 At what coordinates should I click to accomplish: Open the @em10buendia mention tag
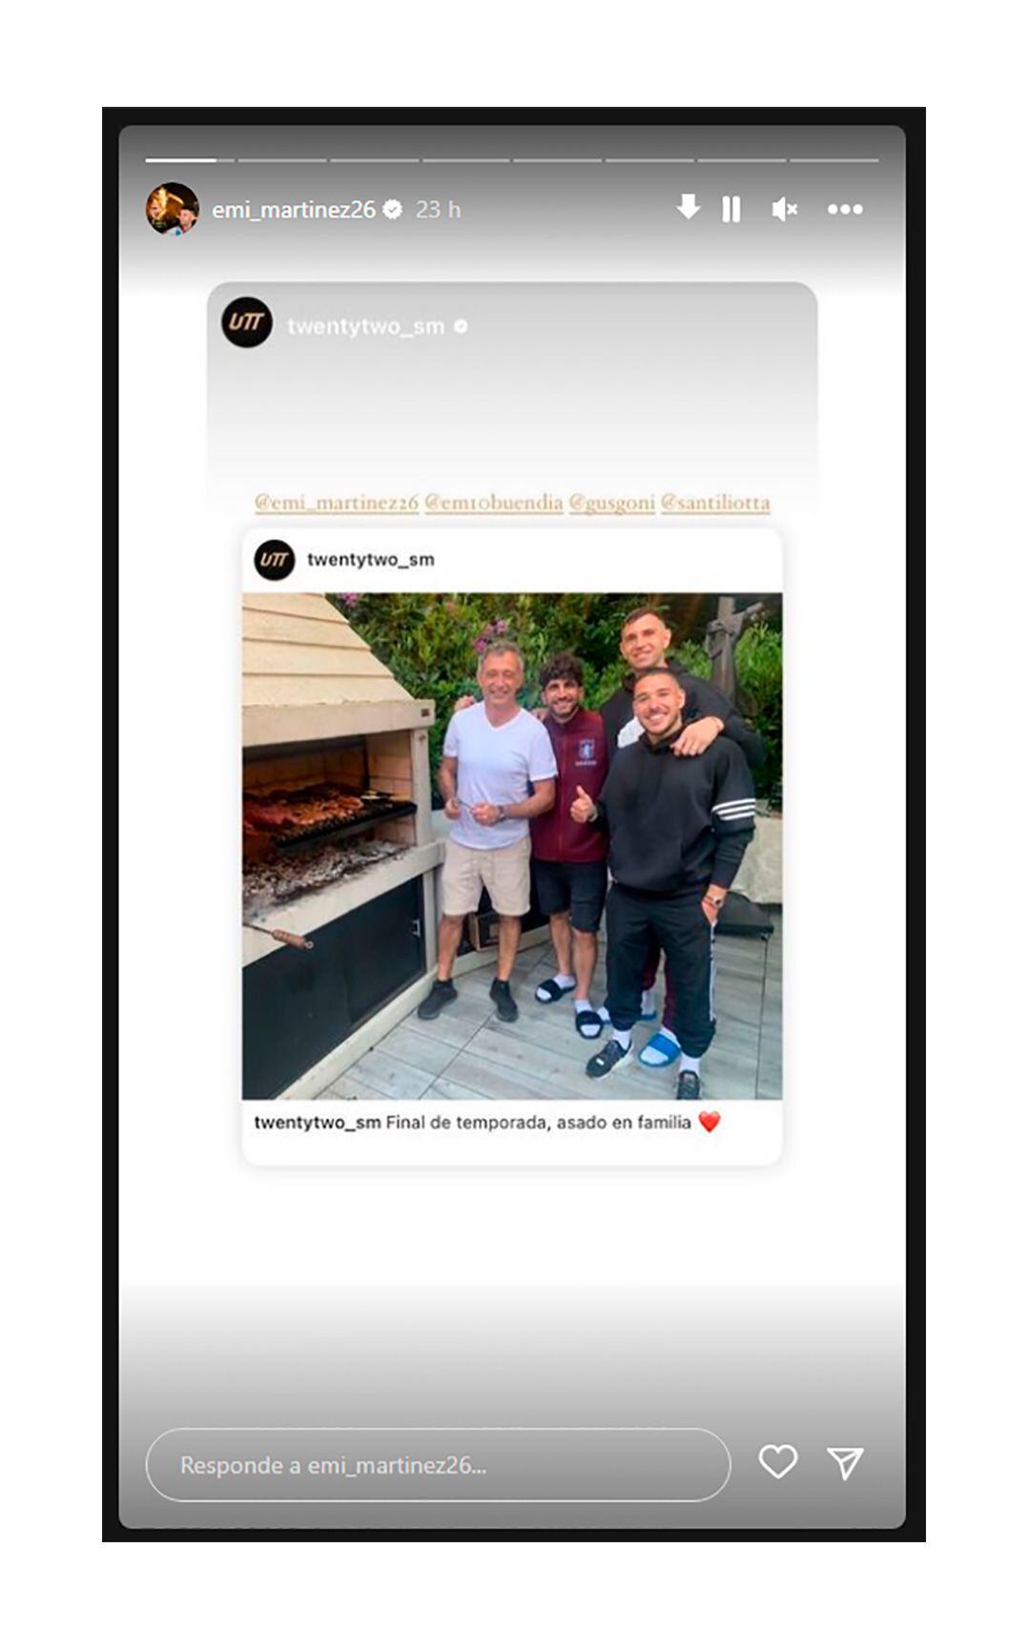[494, 503]
